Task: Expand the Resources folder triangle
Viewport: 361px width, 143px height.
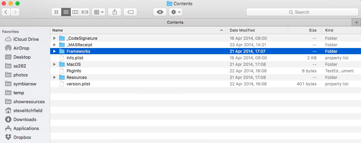Action: (x=54, y=78)
